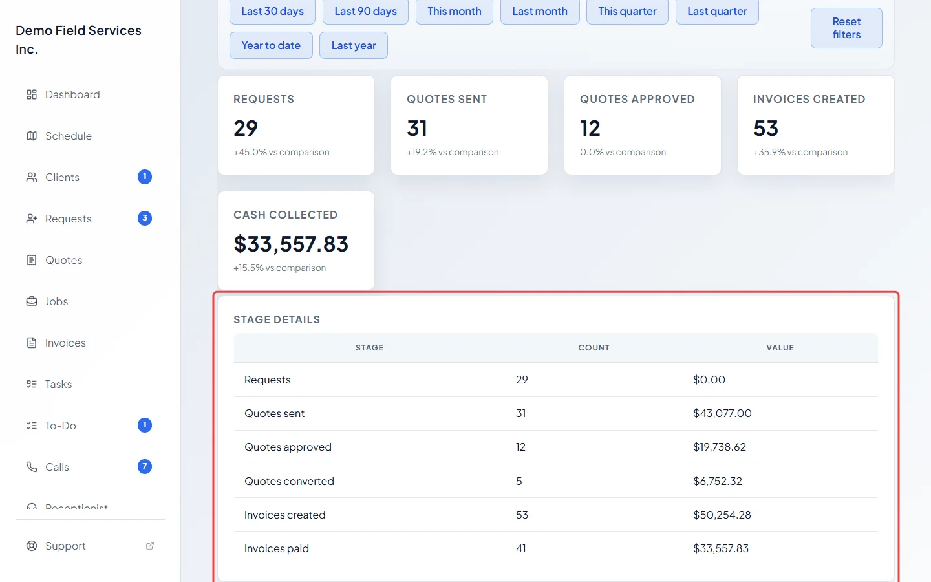The height and width of the screenshot is (582, 931).
Task: Click the Invoices file icon
Action: coord(32,343)
